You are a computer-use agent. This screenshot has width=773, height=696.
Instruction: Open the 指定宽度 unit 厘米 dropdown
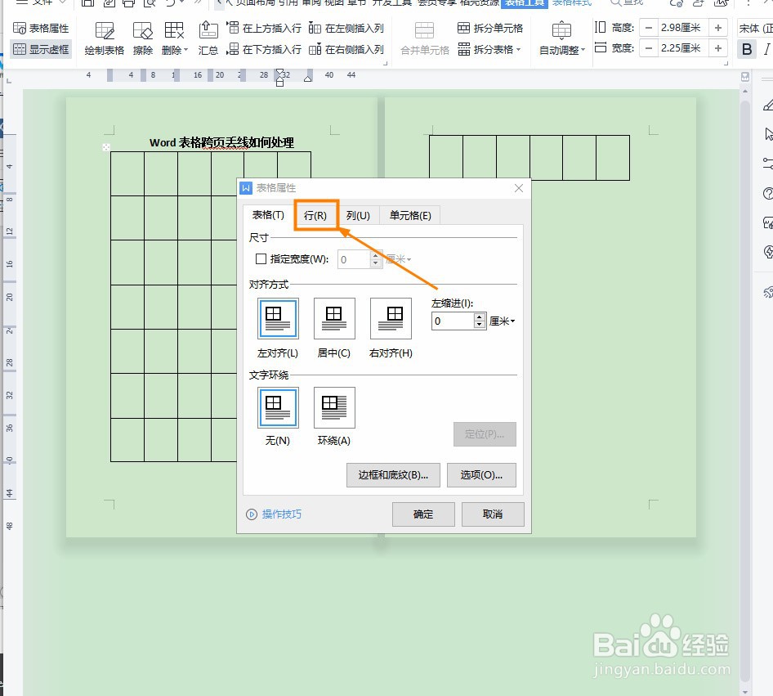click(x=398, y=259)
